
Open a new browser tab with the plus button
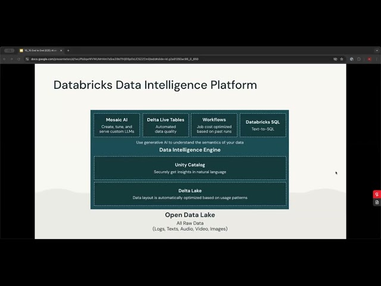[68, 51]
